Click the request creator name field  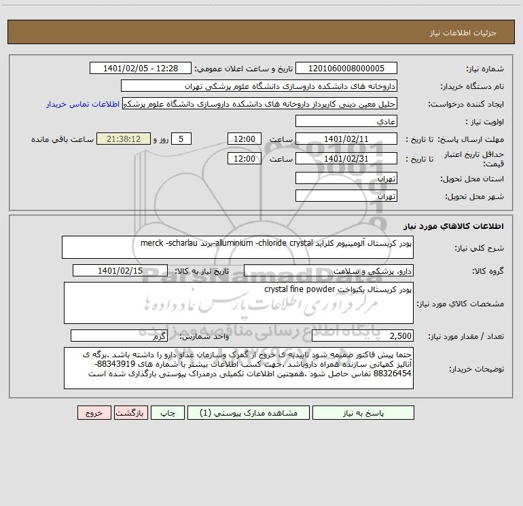(260, 103)
